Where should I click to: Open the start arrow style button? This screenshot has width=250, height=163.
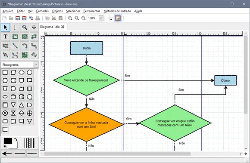[7, 154]
